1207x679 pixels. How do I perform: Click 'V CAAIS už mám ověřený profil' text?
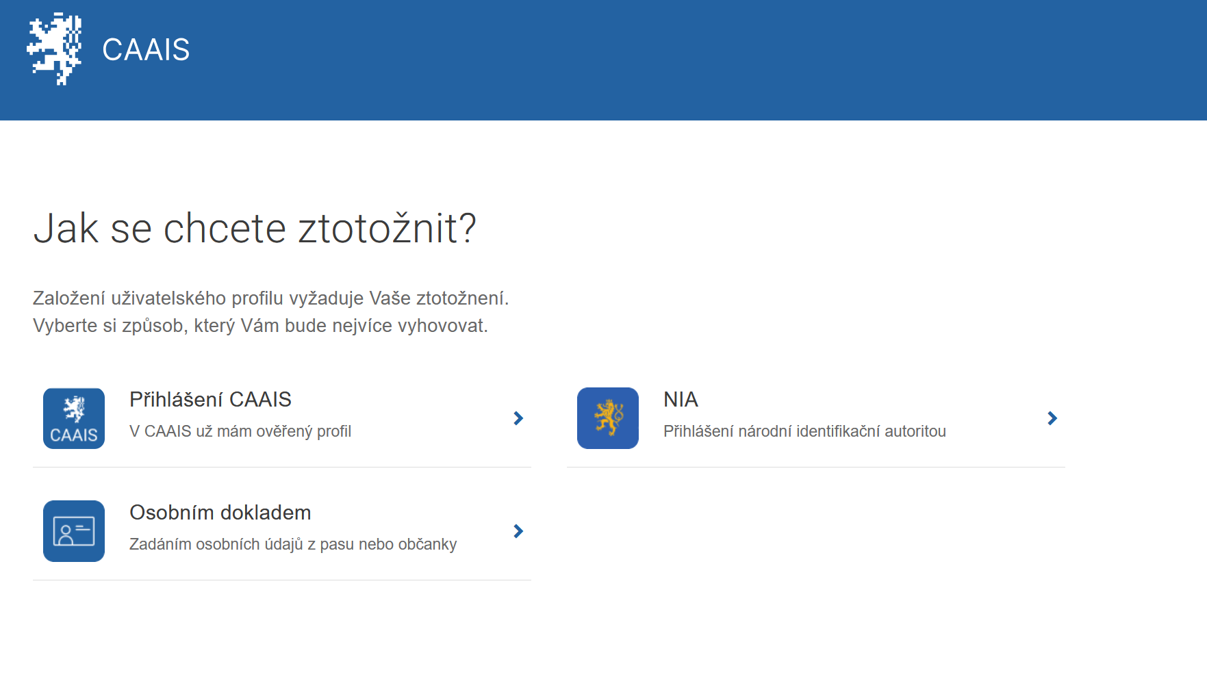tap(240, 431)
